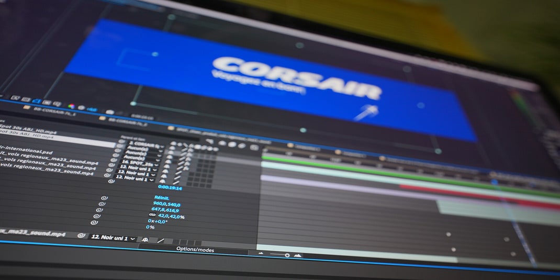Open the 2. CORSAIR parent dropdown
The image size is (560, 280).
click(147, 145)
